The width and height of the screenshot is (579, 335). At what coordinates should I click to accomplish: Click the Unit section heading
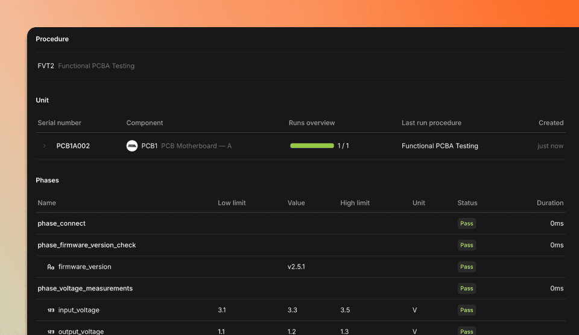[42, 100]
